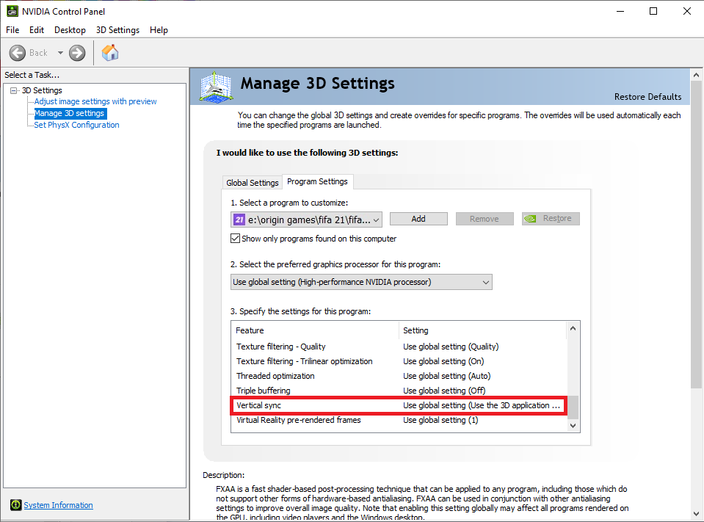704x522 pixels.
Task: Open the Back history dropdown arrow
Action: [x=60, y=53]
